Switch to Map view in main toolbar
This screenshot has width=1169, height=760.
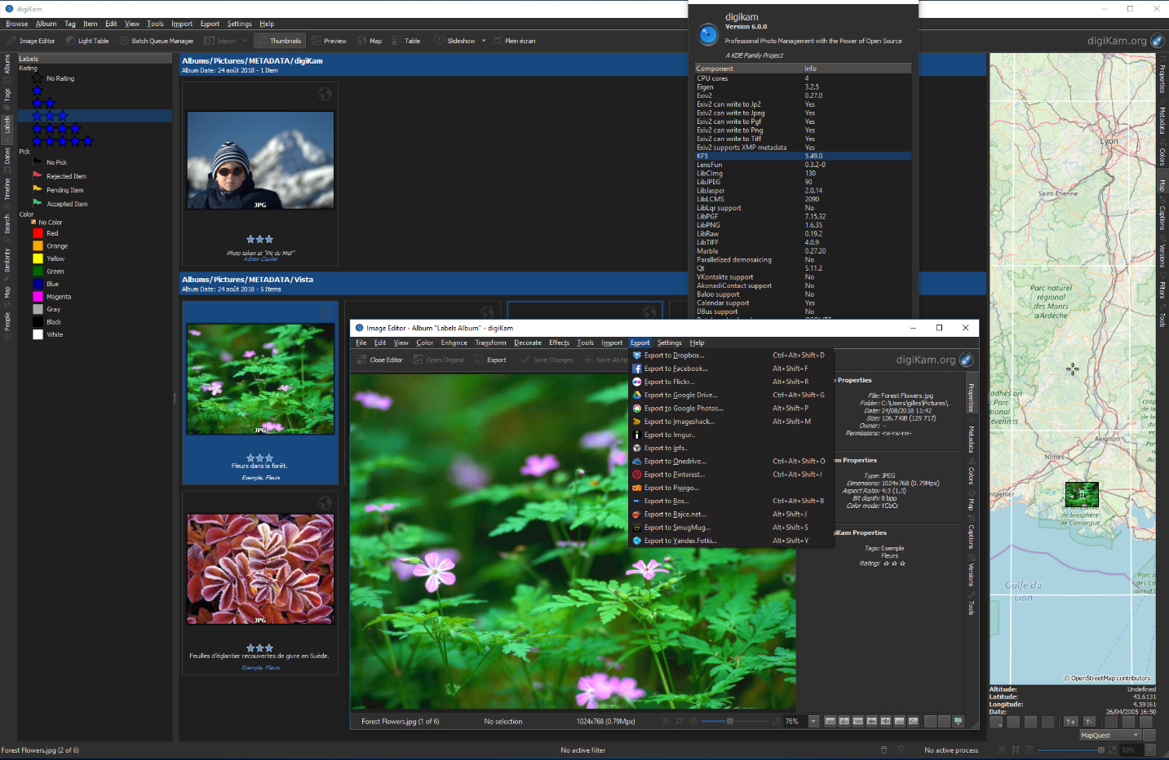tap(370, 41)
